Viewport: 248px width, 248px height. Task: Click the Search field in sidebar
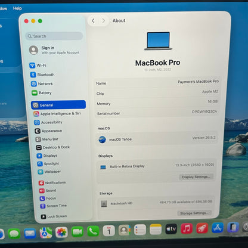(54, 36)
